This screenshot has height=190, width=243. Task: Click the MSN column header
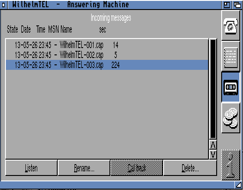point(54,29)
